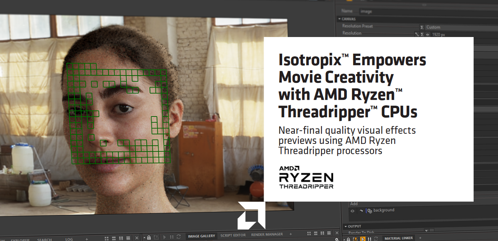Screen dimensions: 498x241
Task: Click the lock icon beside Image Gallery
Action: click(149, 238)
